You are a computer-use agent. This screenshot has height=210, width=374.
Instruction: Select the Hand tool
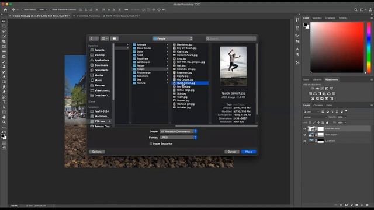coord(4,117)
